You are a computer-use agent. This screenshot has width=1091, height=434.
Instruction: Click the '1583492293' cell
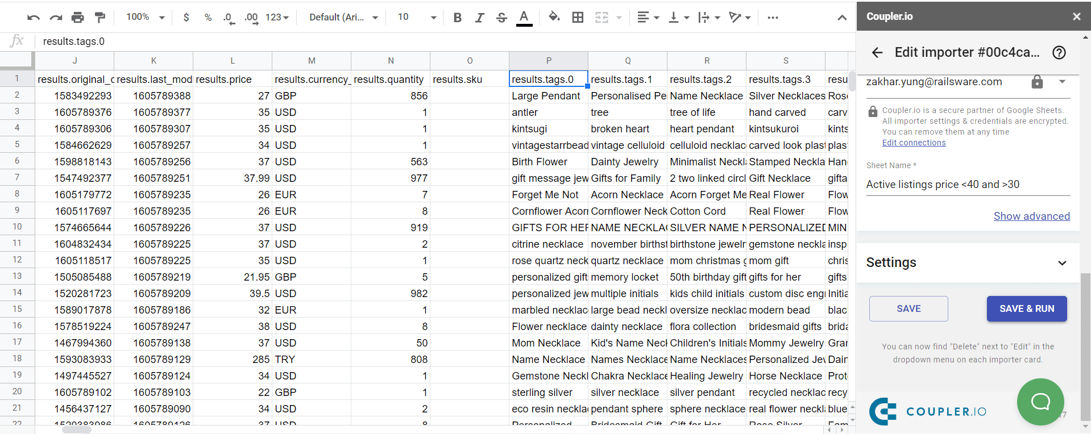tap(74, 95)
